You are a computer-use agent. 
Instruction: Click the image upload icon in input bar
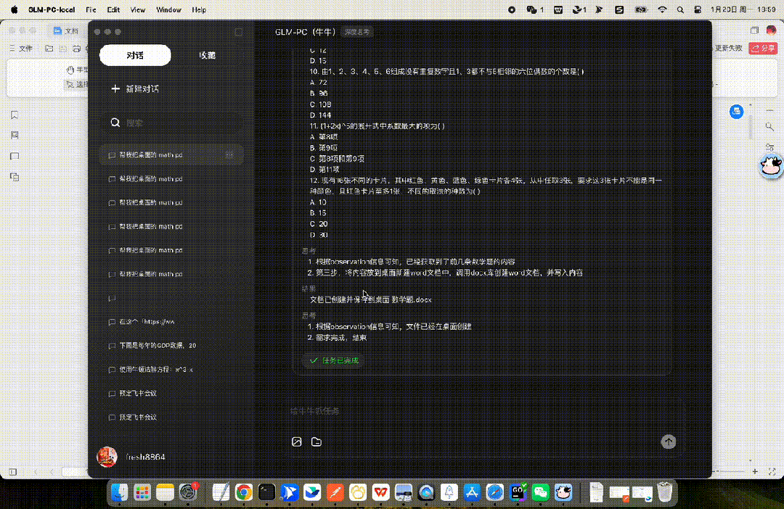coord(296,441)
